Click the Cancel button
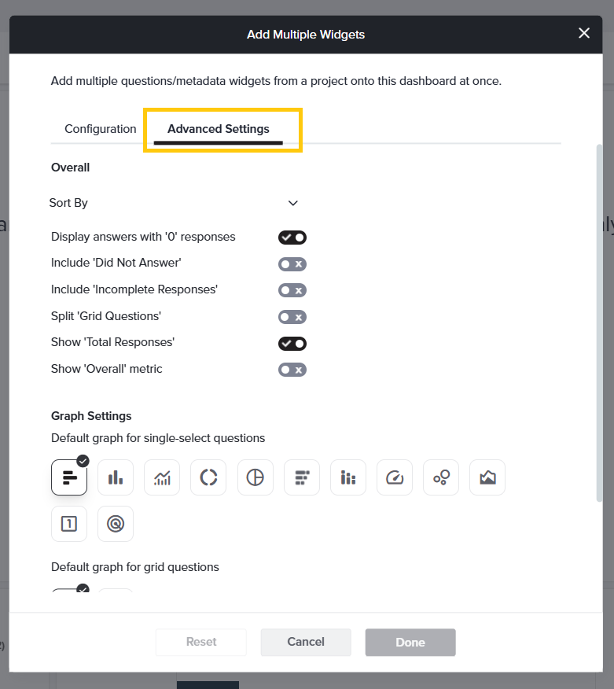 pyautogui.click(x=306, y=642)
